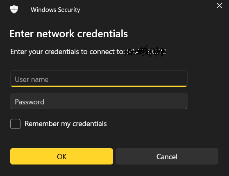The height and width of the screenshot is (176, 229).
Task: Confirm with the yellow OK button
Action: tap(61, 156)
